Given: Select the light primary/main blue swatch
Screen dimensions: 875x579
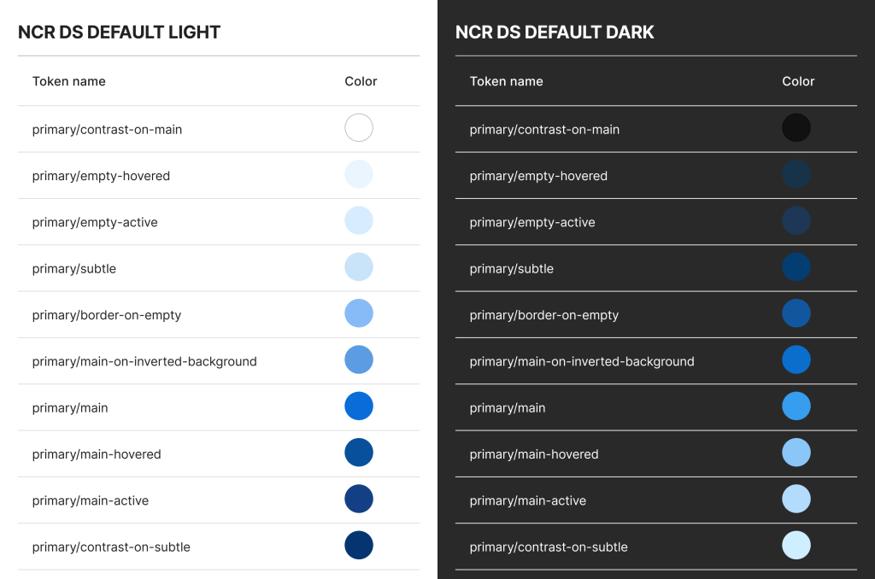Looking at the screenshot, I should pyautogui.click(x=359, y=406).
